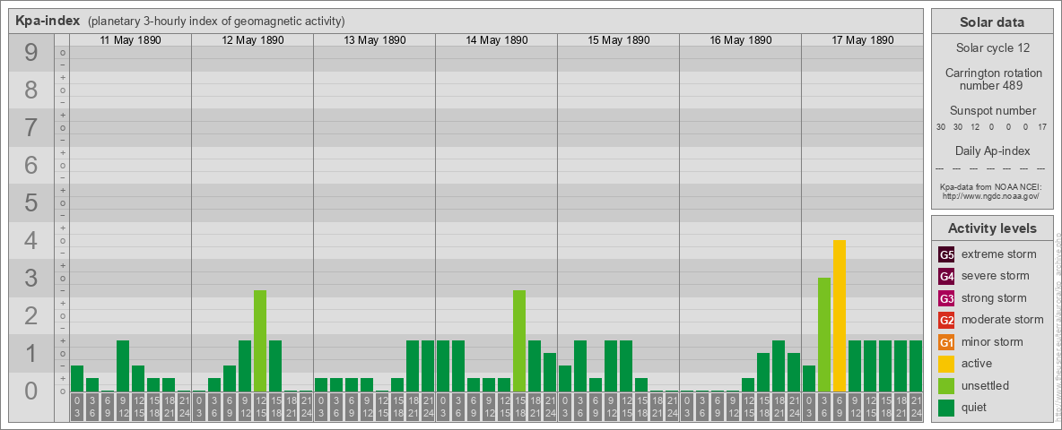1062x430 pixels.
Task: Open the http://www.ngdc.noaa.gov/ link
Action: pyautogui.click(x=992, y=196)
